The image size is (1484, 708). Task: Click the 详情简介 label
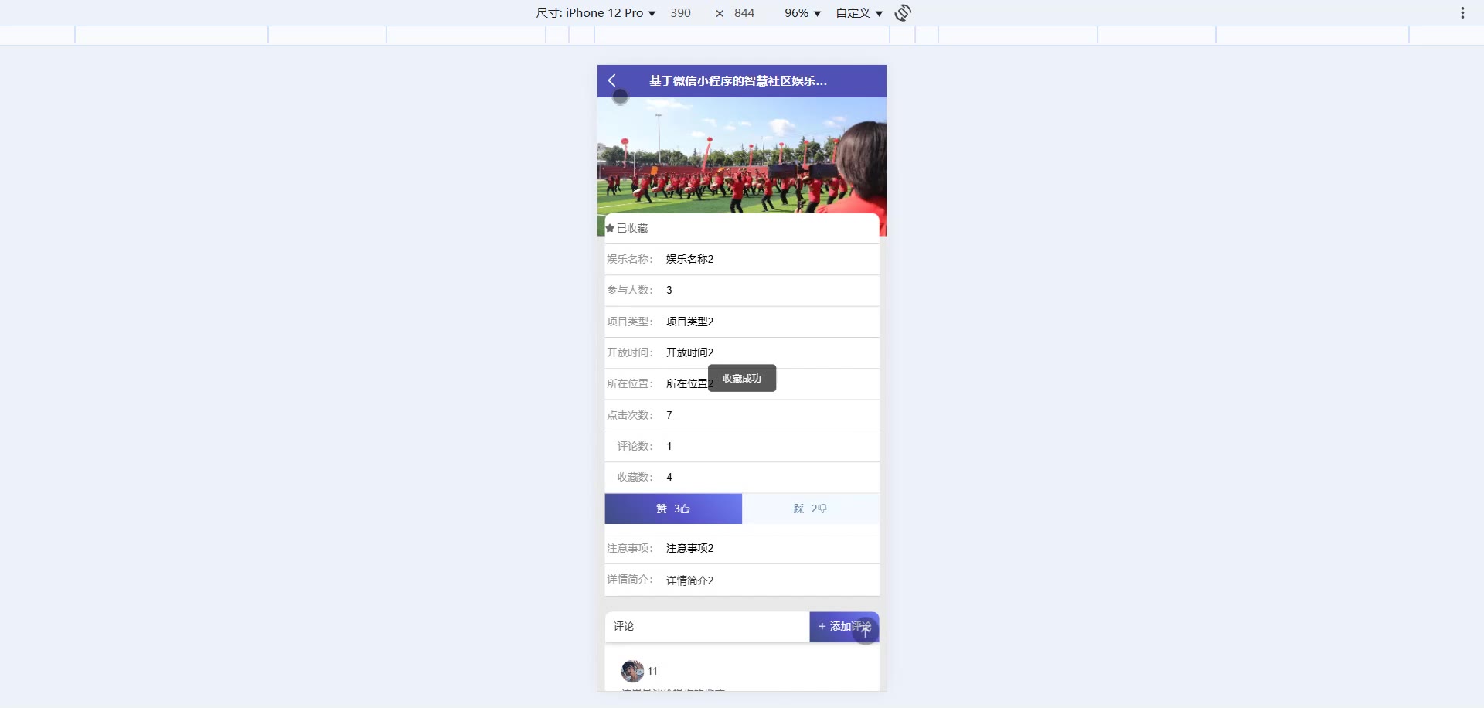pyautogui.click(x=629, y=579)
